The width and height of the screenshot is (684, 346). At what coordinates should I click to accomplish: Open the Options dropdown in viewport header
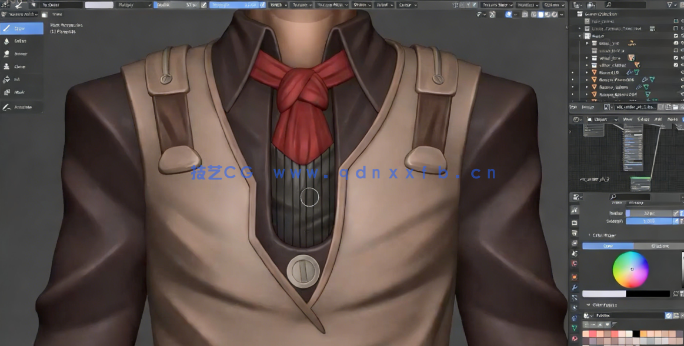554,5
